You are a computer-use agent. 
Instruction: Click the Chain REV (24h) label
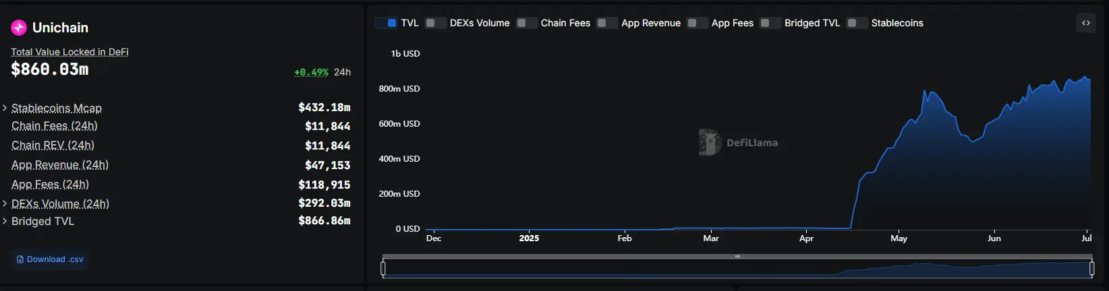(x=53, y=145)
